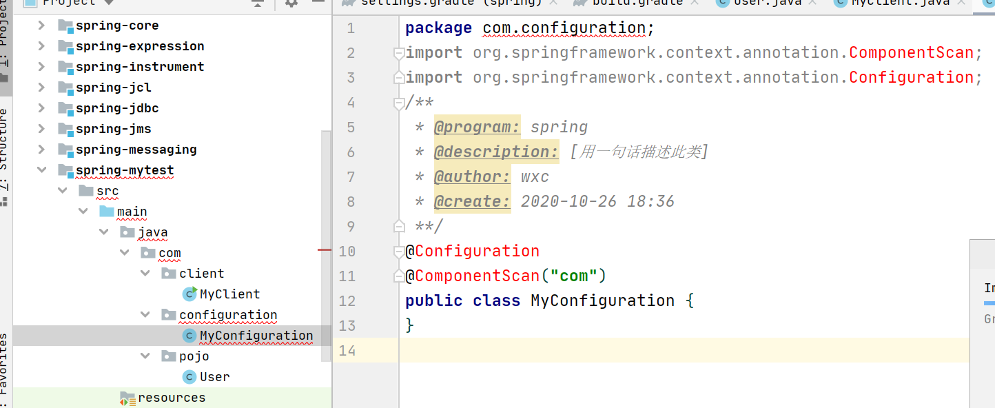Select MyConfiguration in the project tree
The image size is (995, 408).
point(256,336)
